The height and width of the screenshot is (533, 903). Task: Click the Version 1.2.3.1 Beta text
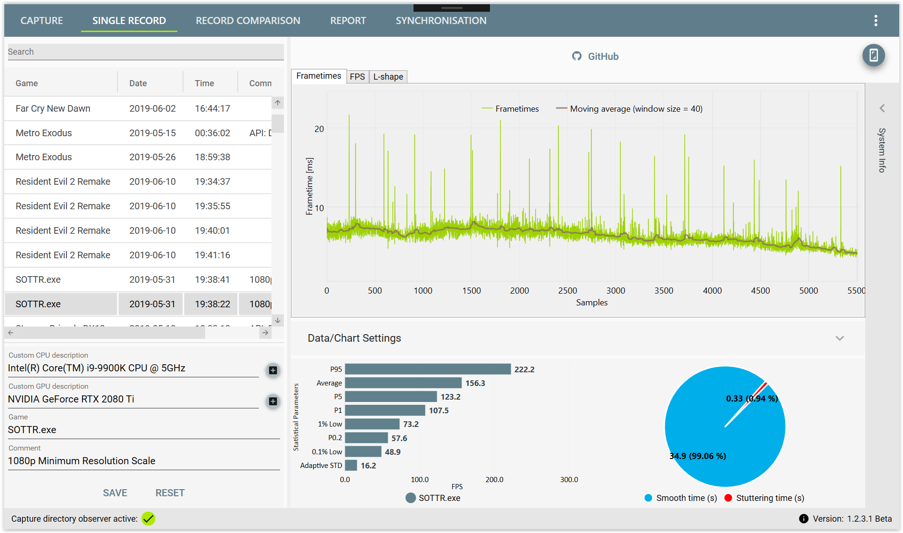(852, 519)
